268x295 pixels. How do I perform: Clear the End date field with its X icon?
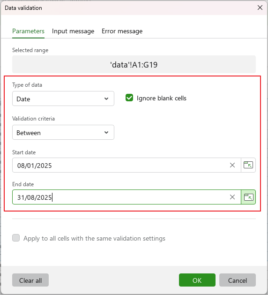pos(232,197)
